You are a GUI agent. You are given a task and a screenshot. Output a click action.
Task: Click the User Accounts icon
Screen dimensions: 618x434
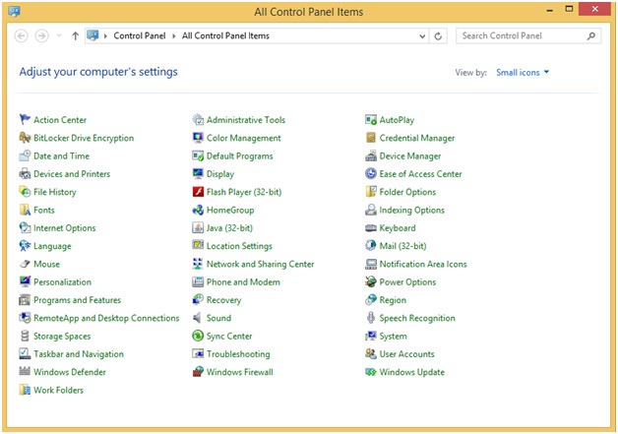[371, 354]
